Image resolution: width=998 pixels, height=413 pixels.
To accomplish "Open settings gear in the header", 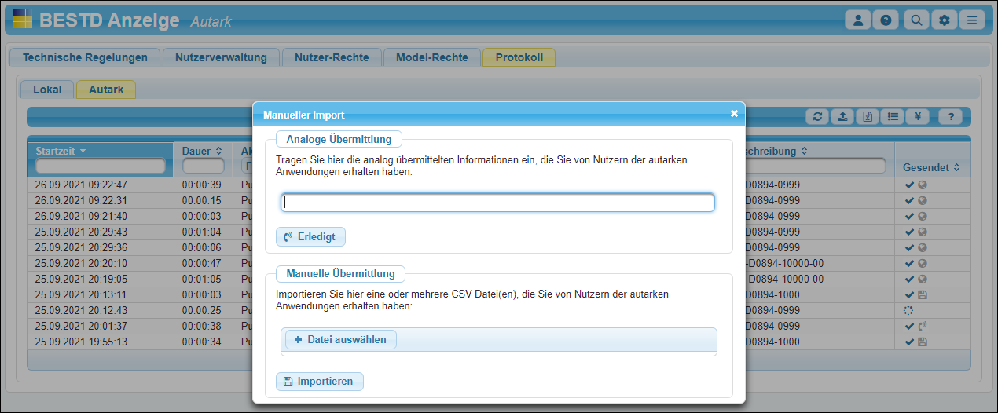I will (x=944, y=20).
